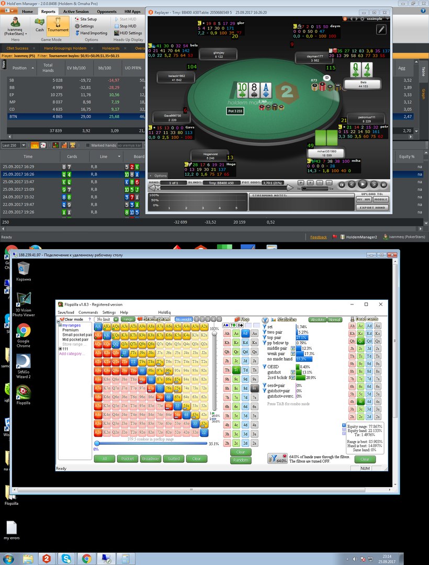This screenshot has width=429, height=565.
Task: Toggle the top pair filter funnel
Action: (x=264, y=337)
